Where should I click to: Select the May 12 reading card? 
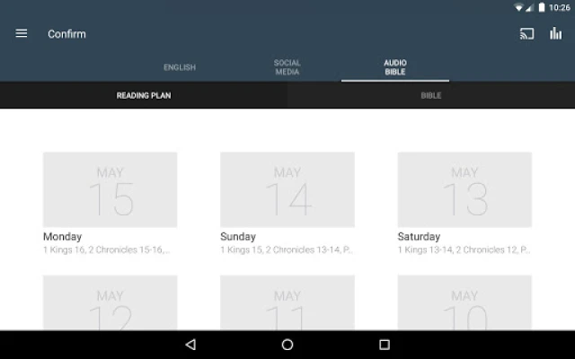coord(110,303)
